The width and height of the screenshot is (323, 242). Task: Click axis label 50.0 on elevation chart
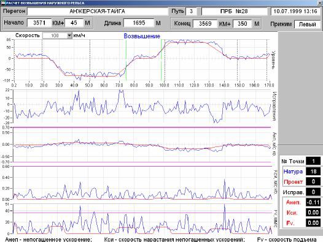click(89, 85)
